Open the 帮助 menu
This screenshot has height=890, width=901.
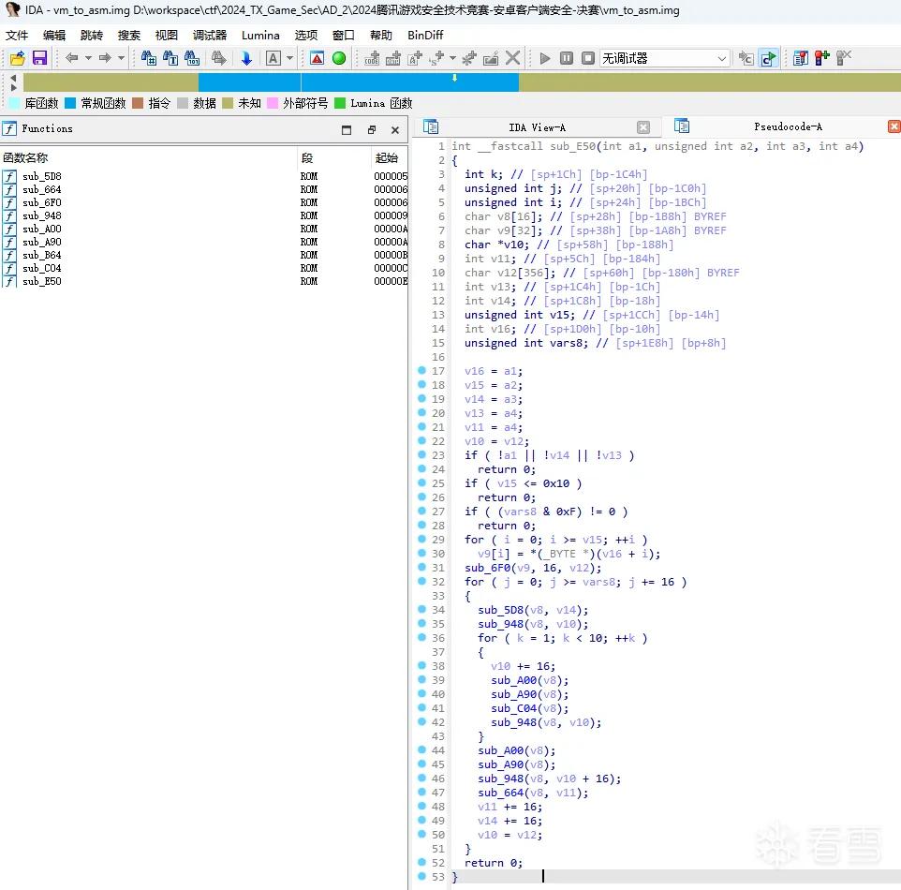[x=381, y=36]
